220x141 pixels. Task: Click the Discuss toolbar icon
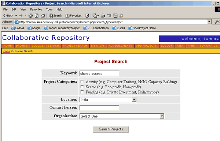115,16
